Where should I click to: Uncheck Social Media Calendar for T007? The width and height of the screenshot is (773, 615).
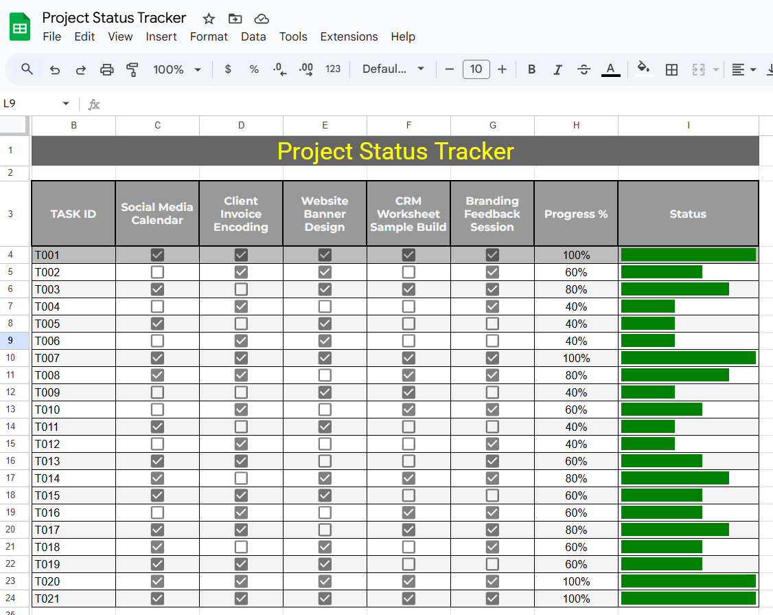(157, 358)
